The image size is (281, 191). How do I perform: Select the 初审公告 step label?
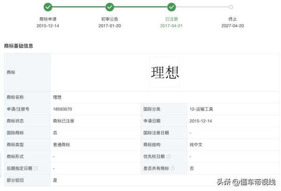point(110,19)
